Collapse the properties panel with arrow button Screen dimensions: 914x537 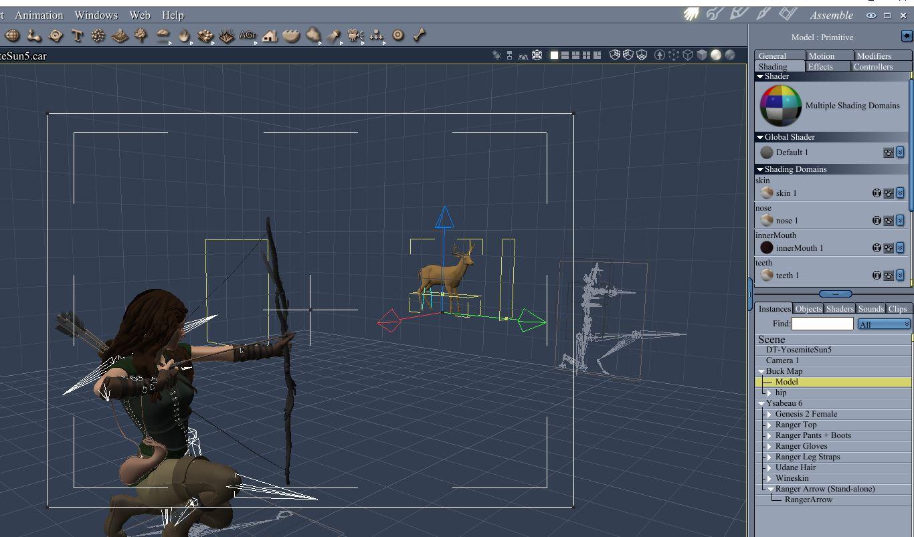[x=907, y=36]
